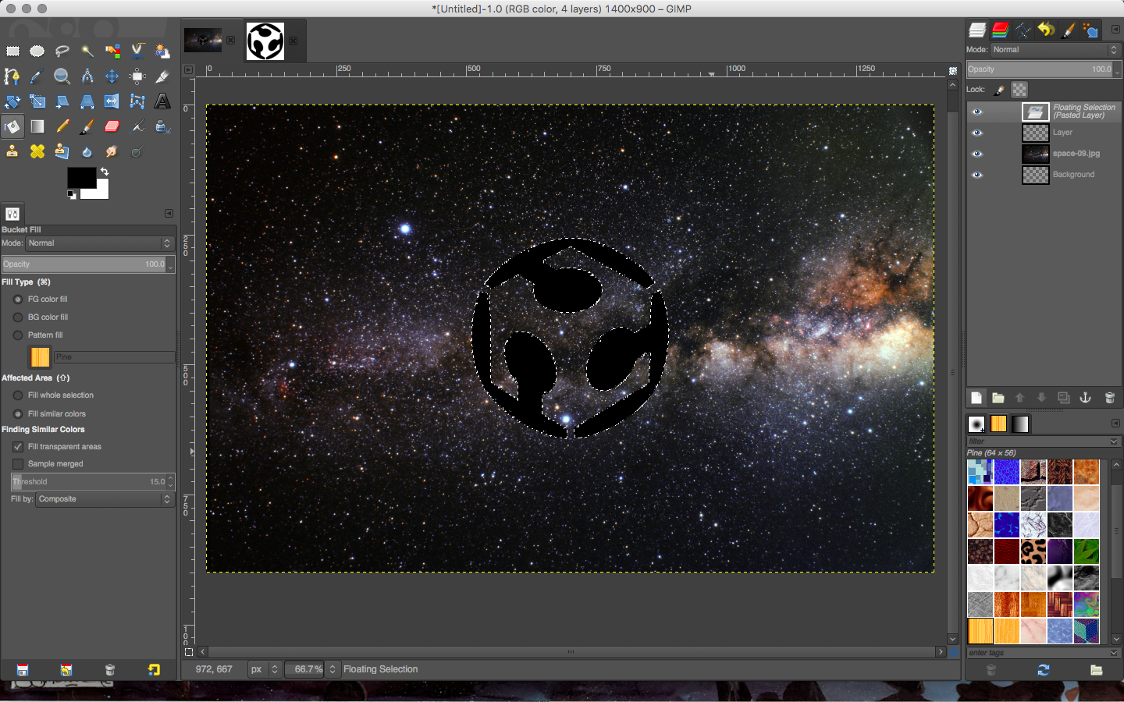
Task: Toggle Fill transparent areas checkbox
Action: coord(18,447)
